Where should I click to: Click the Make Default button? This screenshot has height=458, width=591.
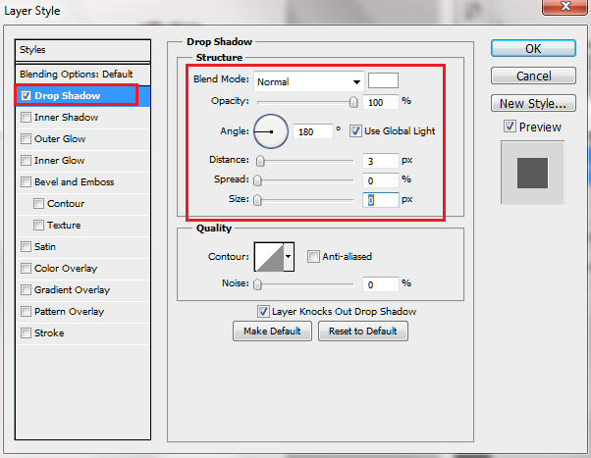(x=272, y=331)
